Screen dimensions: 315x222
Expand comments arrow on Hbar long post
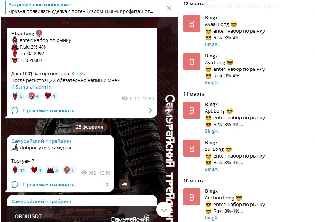151,110
